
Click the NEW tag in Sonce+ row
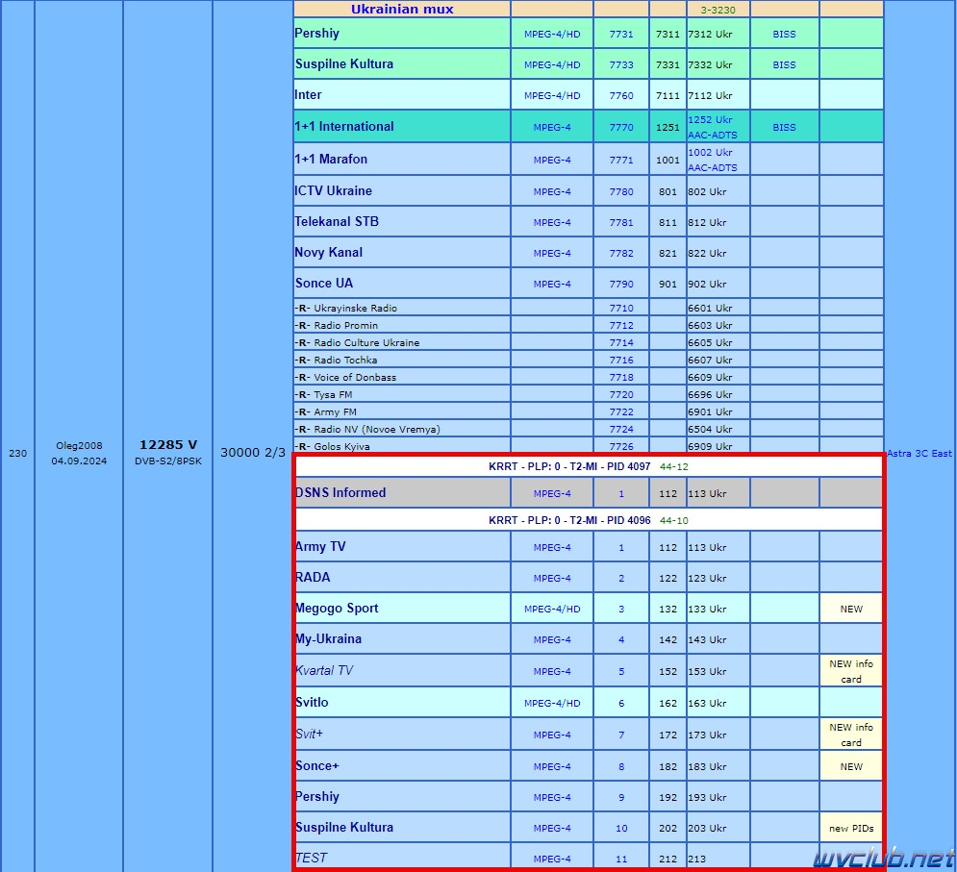pos(851,766)
